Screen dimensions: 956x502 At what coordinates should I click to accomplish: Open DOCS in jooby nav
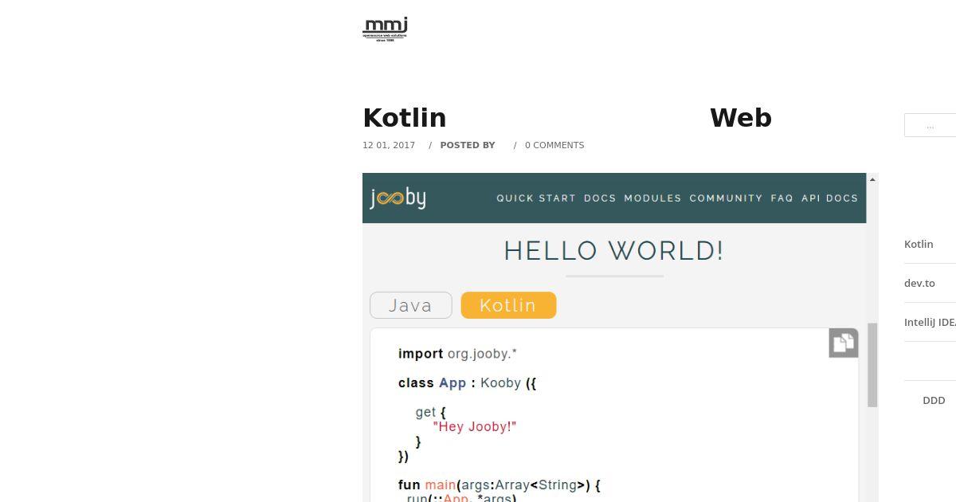coord(600,198)
